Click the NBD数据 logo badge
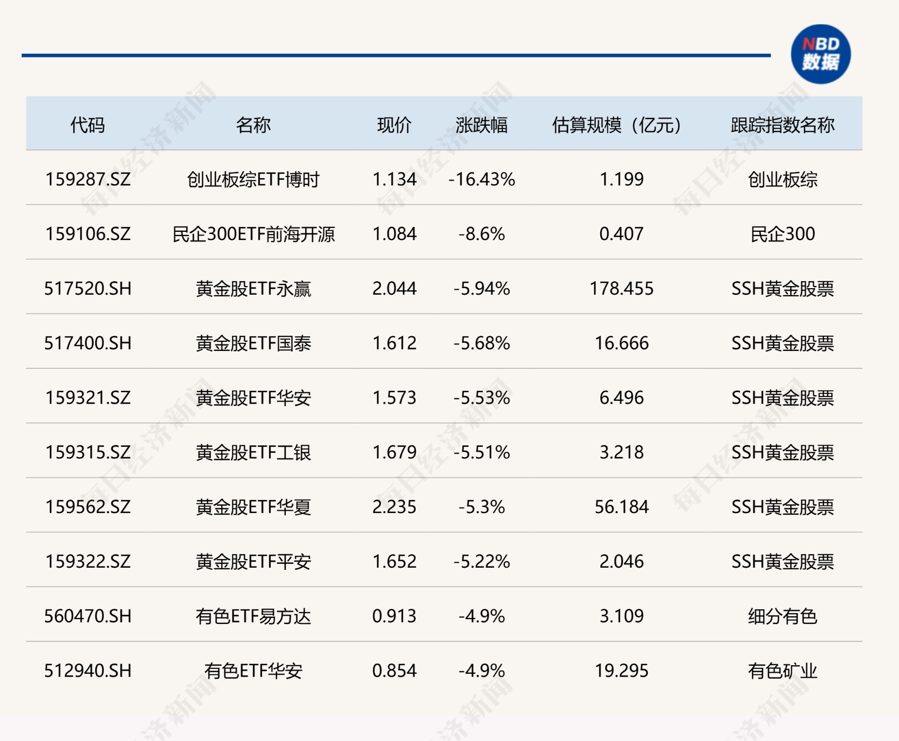899x741 pixels. point(821,54)
